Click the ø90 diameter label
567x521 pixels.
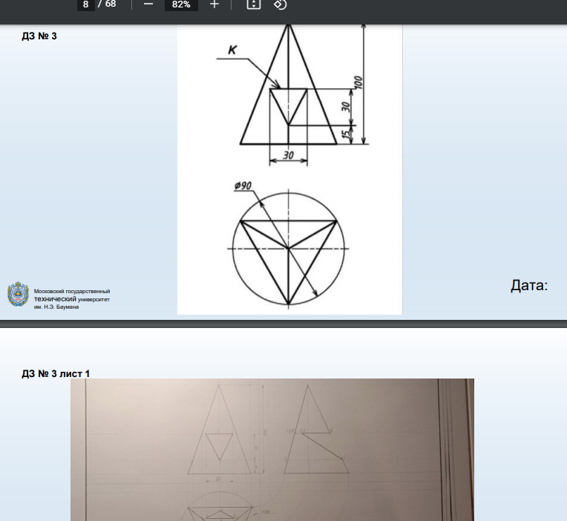pos(243,186)
